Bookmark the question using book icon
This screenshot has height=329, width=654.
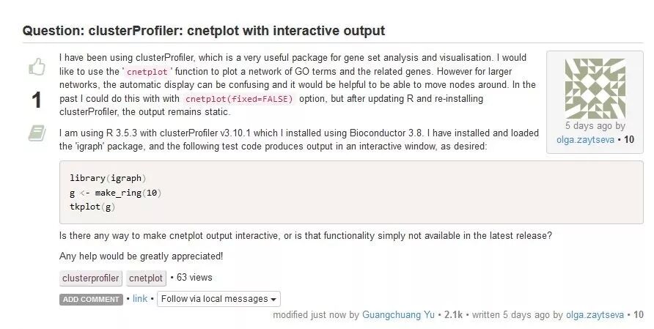click(x=37, y=133)
